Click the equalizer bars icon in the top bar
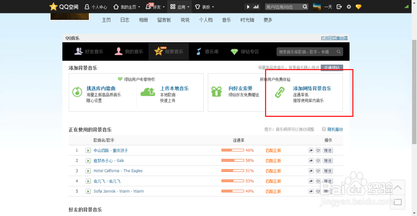Image resolution: width=417 pixels, height=216 pixels. pyautogui.click(x=256, y=7)
